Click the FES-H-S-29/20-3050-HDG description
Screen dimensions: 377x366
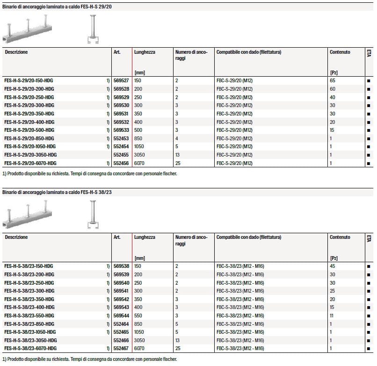coord(30,155)
